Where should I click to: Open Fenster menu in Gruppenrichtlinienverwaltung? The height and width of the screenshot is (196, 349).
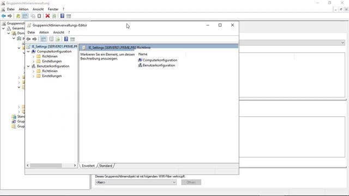point(53,9)
